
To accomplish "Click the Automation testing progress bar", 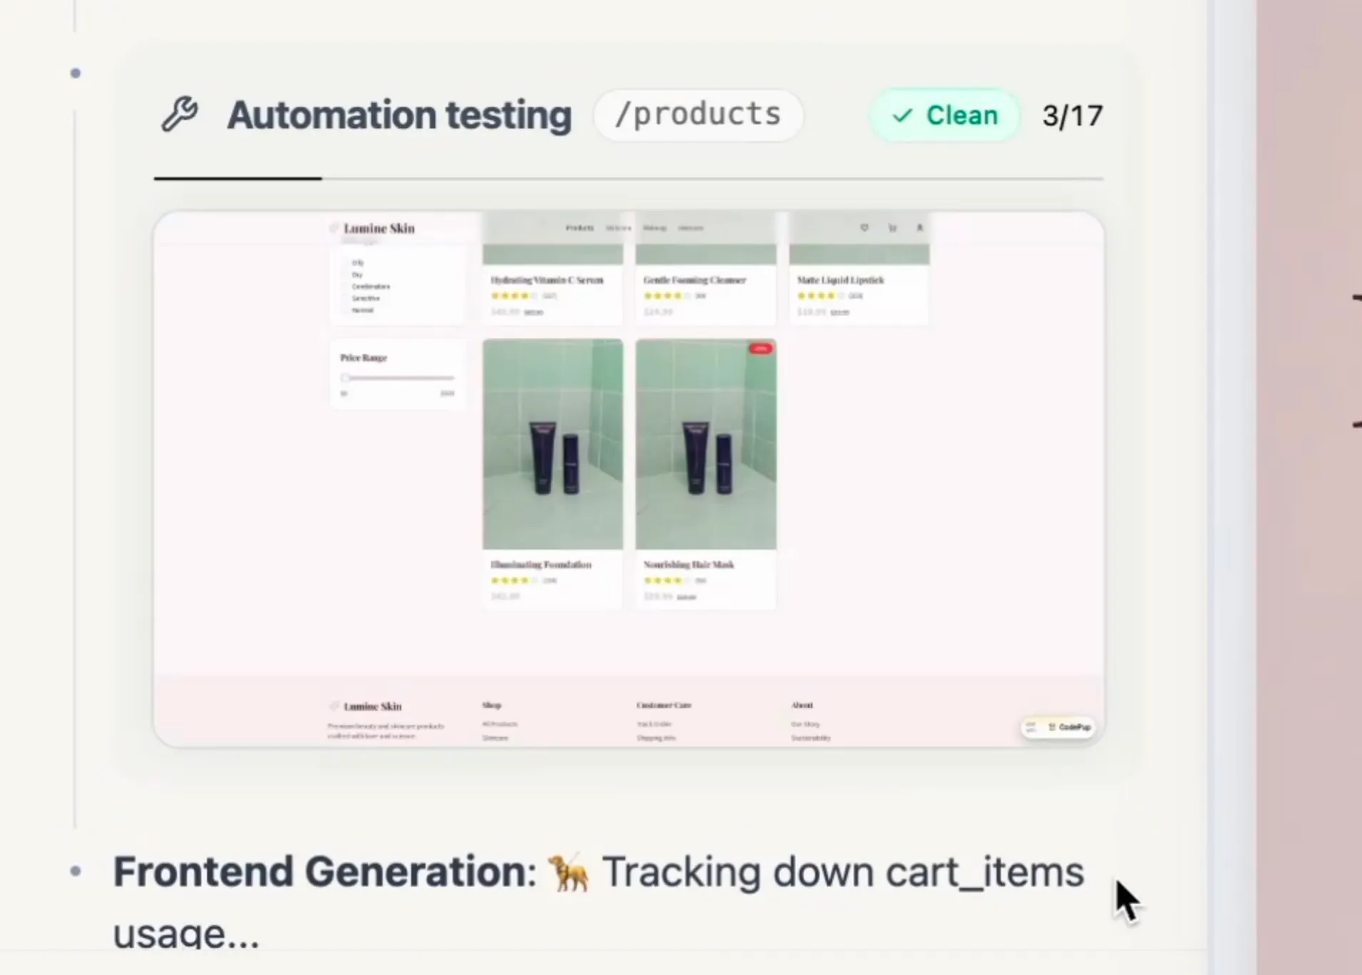I will 628,178.
